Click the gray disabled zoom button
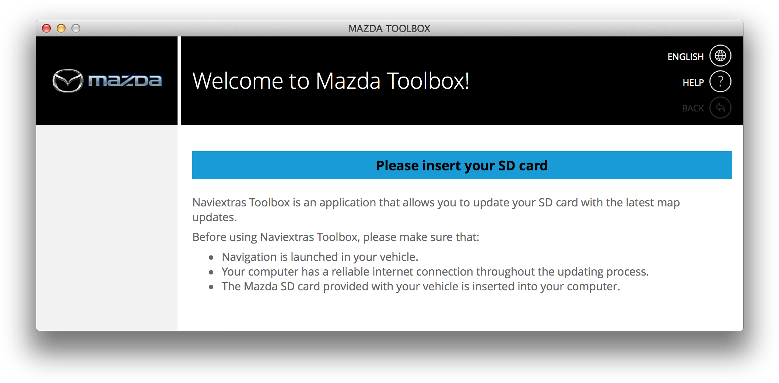Viewport: 779px width, 383px height. coord(76,28)
